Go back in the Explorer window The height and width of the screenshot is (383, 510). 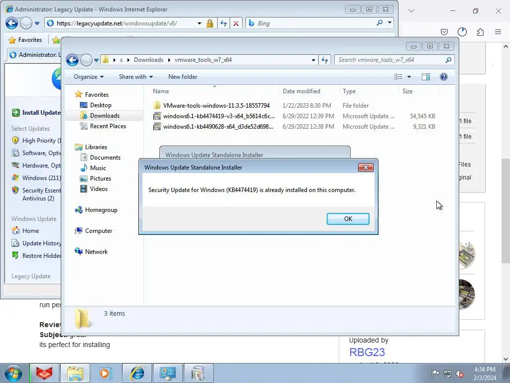(72, 60)
